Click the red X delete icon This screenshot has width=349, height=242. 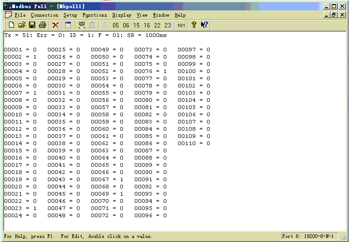pos(55,25)
